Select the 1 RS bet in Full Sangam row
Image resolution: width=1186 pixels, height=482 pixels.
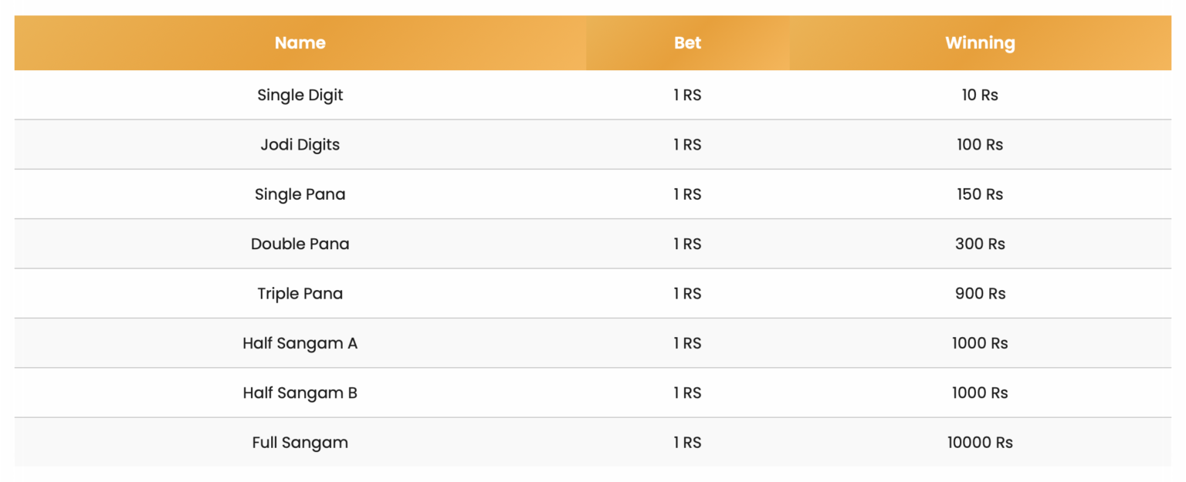click(x=687, y=443)
